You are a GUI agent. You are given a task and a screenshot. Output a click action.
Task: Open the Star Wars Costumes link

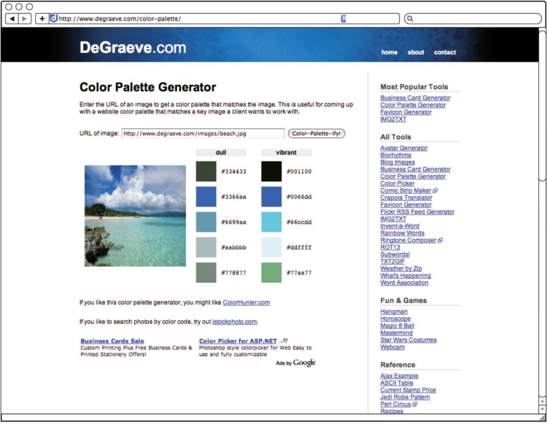click(x=408, y=340)
